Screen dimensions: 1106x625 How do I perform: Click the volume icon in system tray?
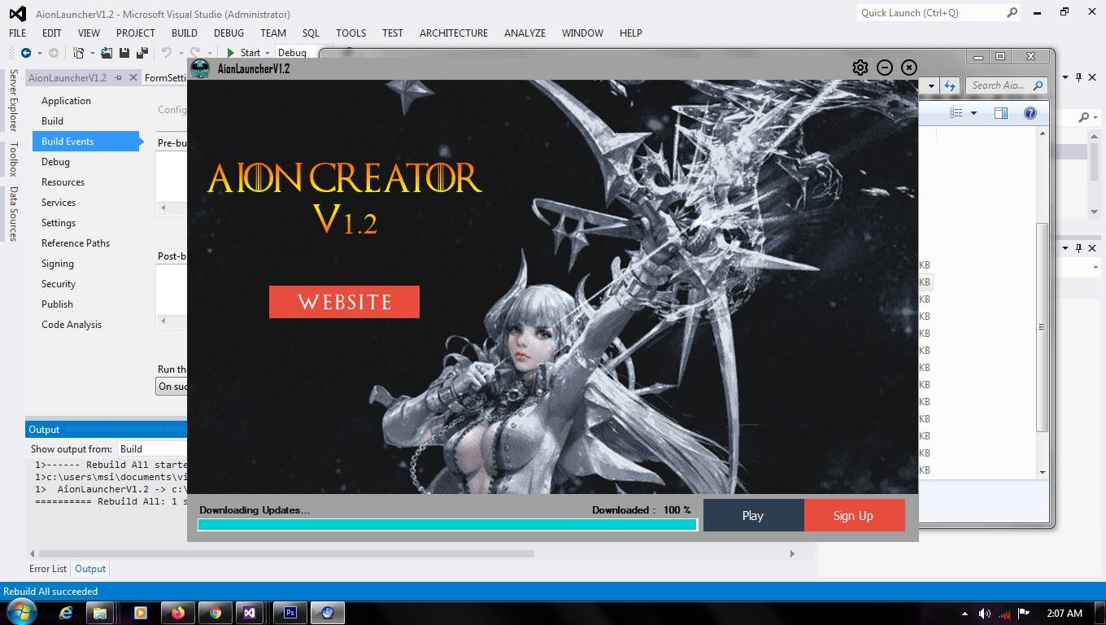pos(985,614)
